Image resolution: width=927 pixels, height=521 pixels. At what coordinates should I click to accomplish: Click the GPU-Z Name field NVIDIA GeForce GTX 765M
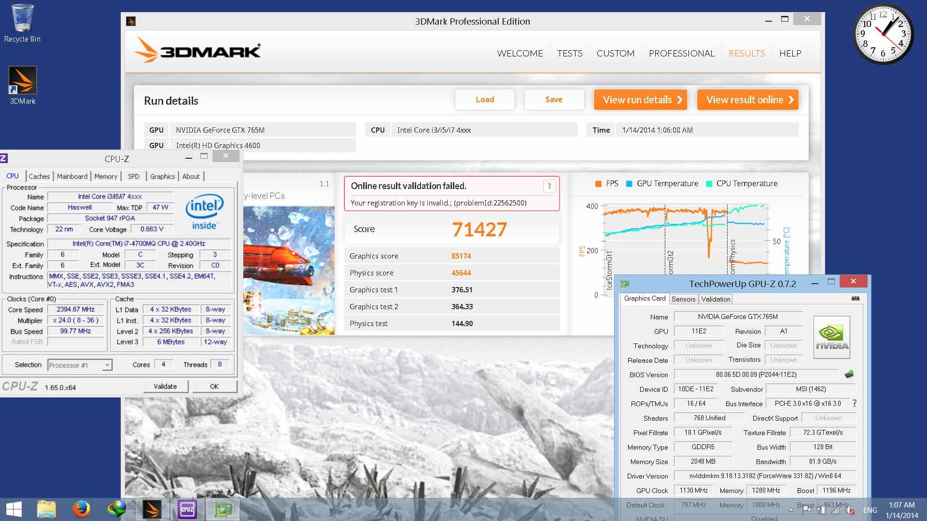pos(738,317)
